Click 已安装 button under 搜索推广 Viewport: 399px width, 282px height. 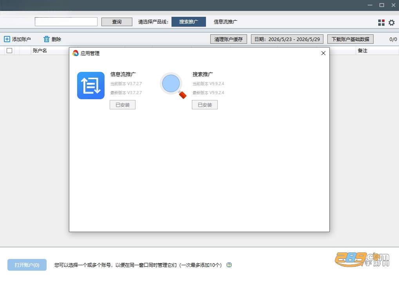[204, 105]
